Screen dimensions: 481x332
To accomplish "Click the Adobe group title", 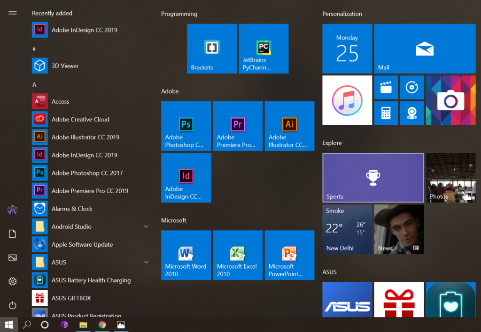I will [170, 91].
